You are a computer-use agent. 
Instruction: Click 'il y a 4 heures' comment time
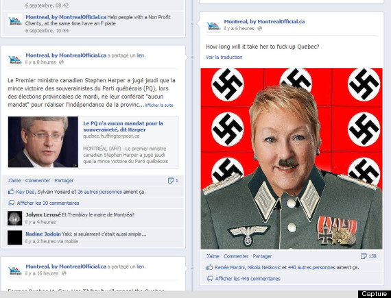(x=40, y=222)
